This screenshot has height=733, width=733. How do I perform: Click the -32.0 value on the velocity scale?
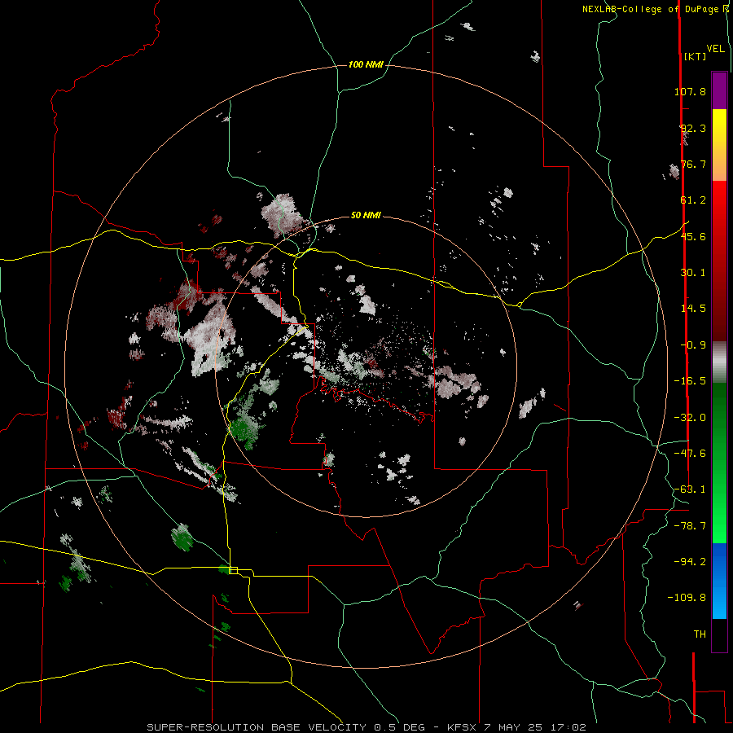click(690, 418)
